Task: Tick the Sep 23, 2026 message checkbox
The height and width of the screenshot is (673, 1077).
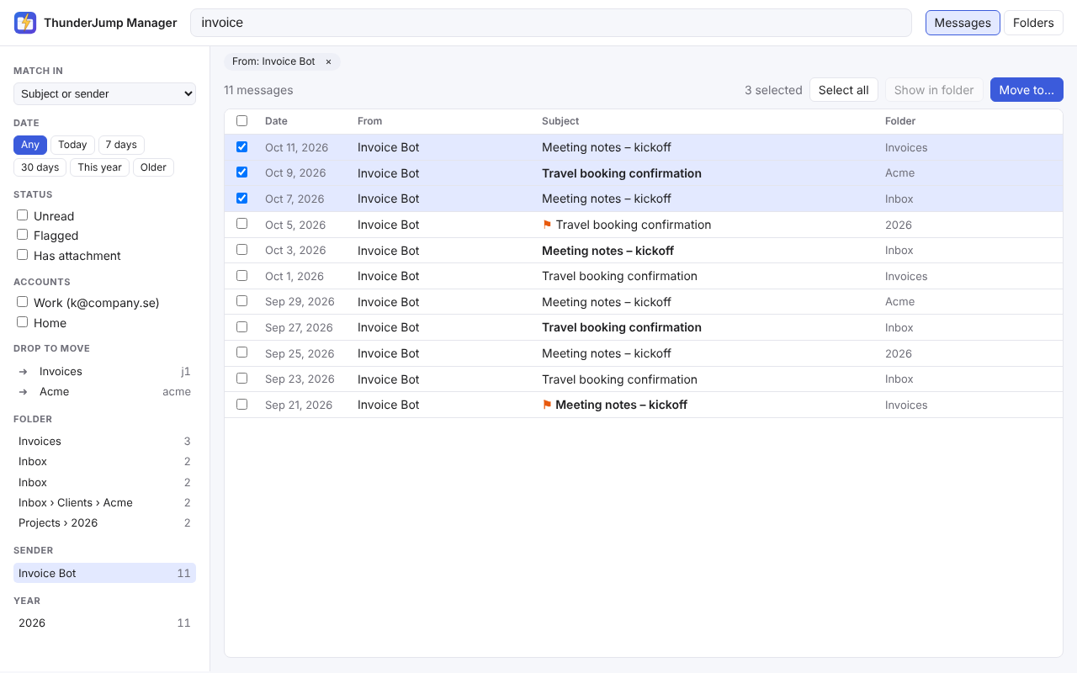Action: click(x=242, y=379)
